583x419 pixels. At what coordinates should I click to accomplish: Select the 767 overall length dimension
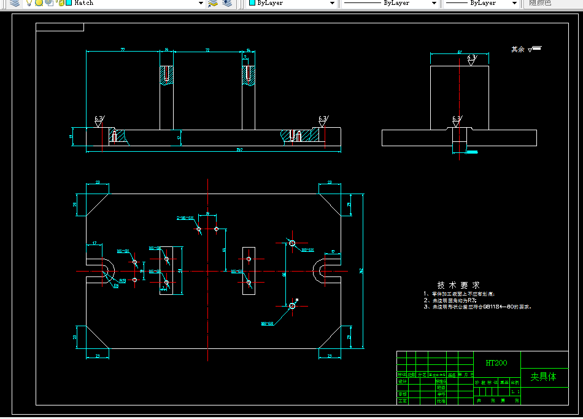point(239,149)
